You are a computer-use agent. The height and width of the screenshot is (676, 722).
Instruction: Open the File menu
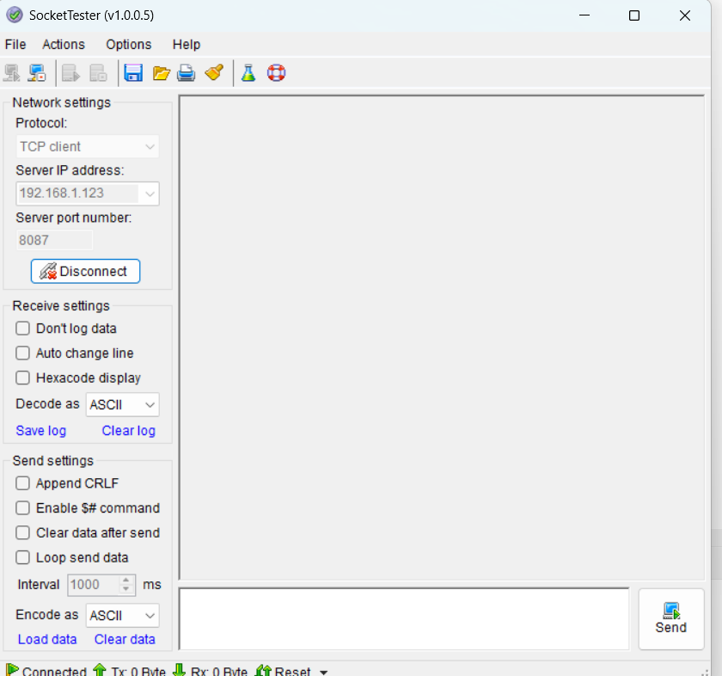pyautogui.click(x=15, y=44)
